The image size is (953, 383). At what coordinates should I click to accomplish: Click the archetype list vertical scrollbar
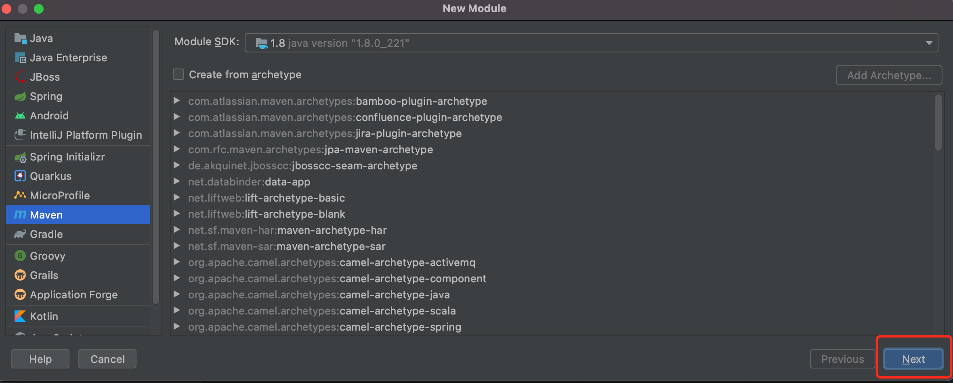[938, 123]
